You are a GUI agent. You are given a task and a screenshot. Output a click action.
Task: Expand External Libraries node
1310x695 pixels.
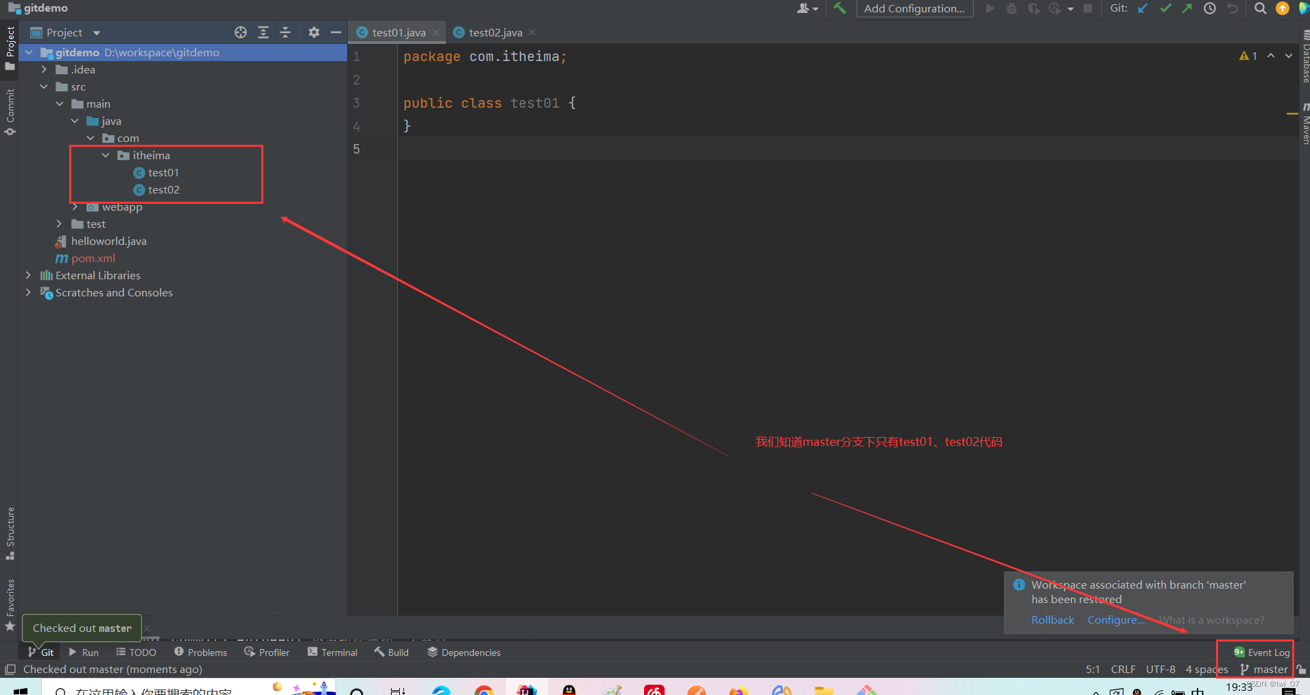coord(28,275)
